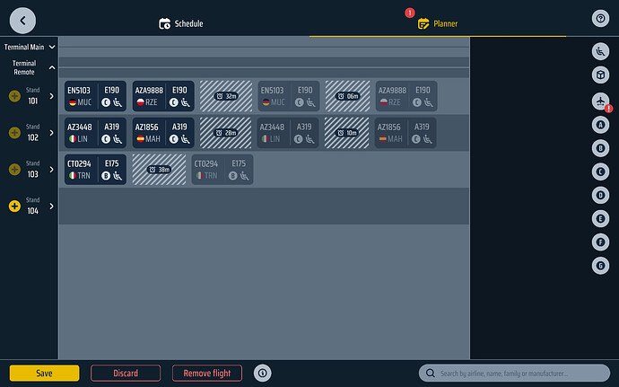Select the dimmed CT0294 TRN flight card
Image resolution: width=619 pixels, height=387 pixels.
pos(222,169)
